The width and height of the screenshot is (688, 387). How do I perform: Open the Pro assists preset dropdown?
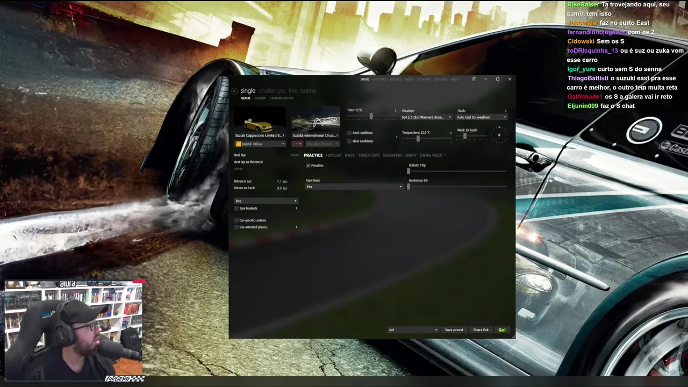click(x=266, y=201)
